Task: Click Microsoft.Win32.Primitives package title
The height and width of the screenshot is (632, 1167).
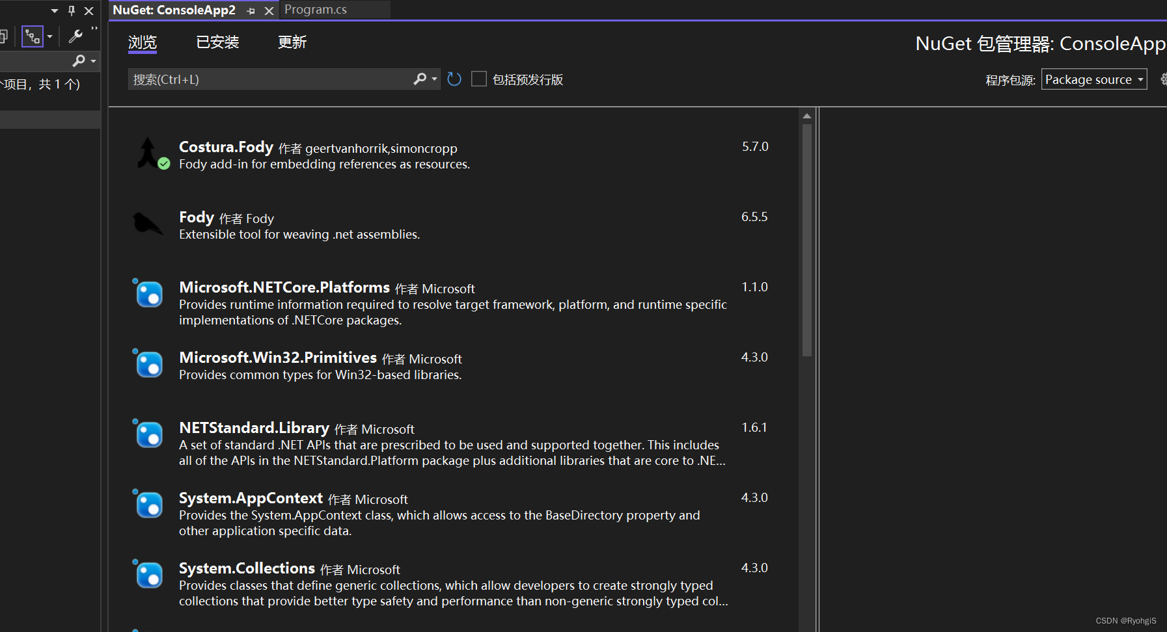Action: [x=278, y=358]
